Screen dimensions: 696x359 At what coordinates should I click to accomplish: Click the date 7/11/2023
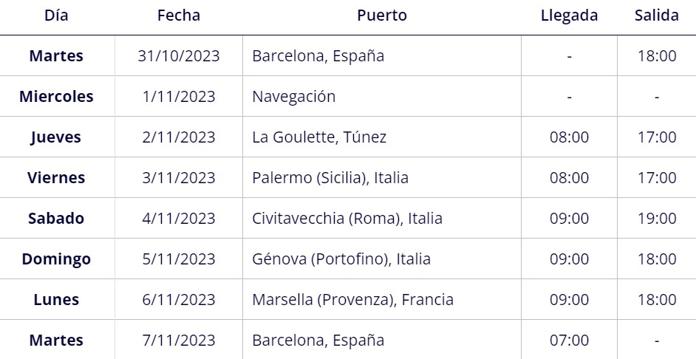(x=179, y=341)
